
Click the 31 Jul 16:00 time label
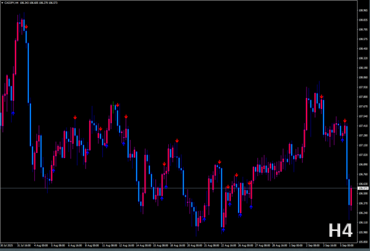[24, 245]
